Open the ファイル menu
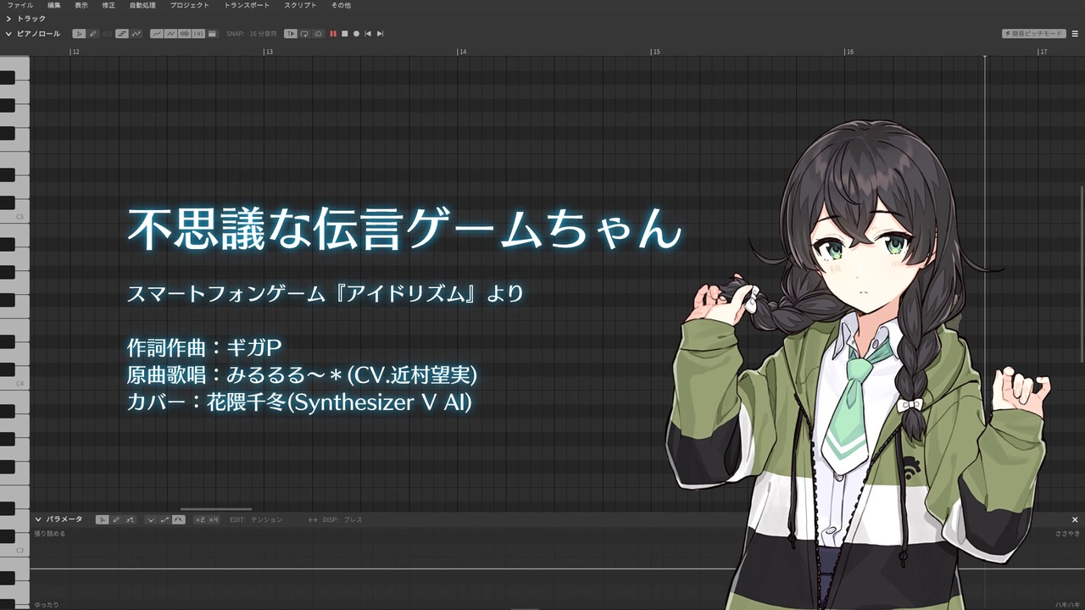Viewport: 1085px width, 610px height. (x=19, y=5)
